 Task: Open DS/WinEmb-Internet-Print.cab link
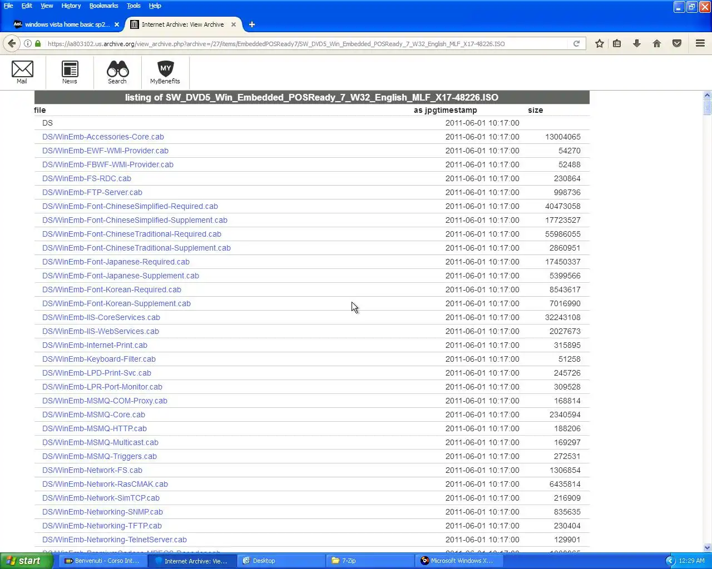pyautogui.click(x=95, y=345)
